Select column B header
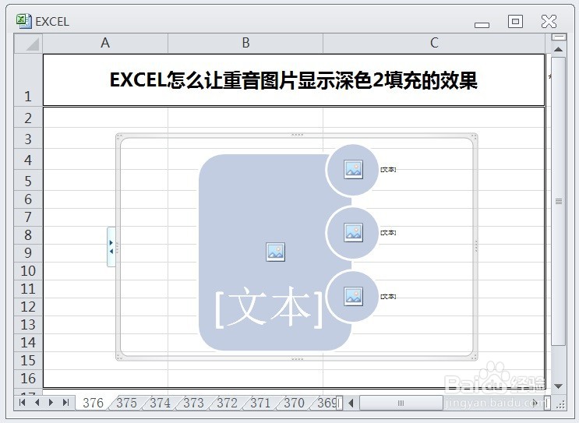 [x=245, y=43]
